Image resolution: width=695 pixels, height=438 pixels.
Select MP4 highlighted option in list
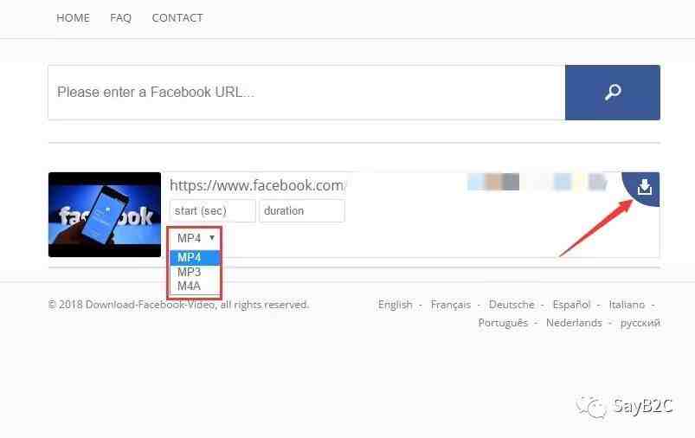point(195,258)
